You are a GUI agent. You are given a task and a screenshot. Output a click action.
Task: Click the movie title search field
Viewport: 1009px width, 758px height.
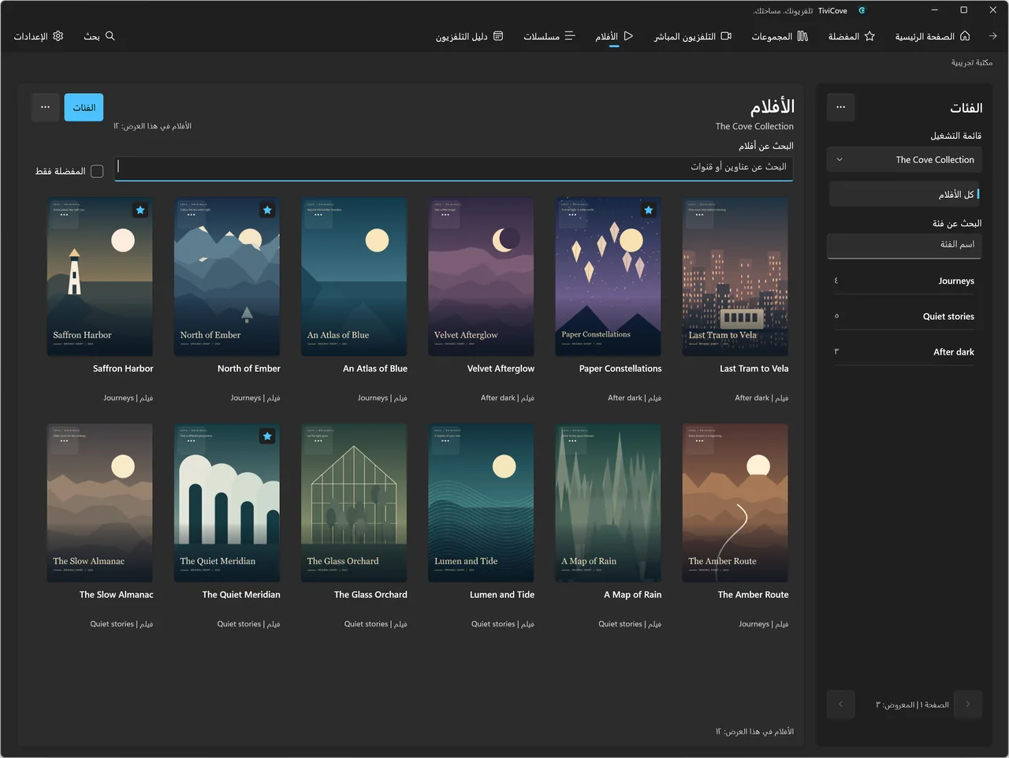pyautogui.click(x=453, y=168)
